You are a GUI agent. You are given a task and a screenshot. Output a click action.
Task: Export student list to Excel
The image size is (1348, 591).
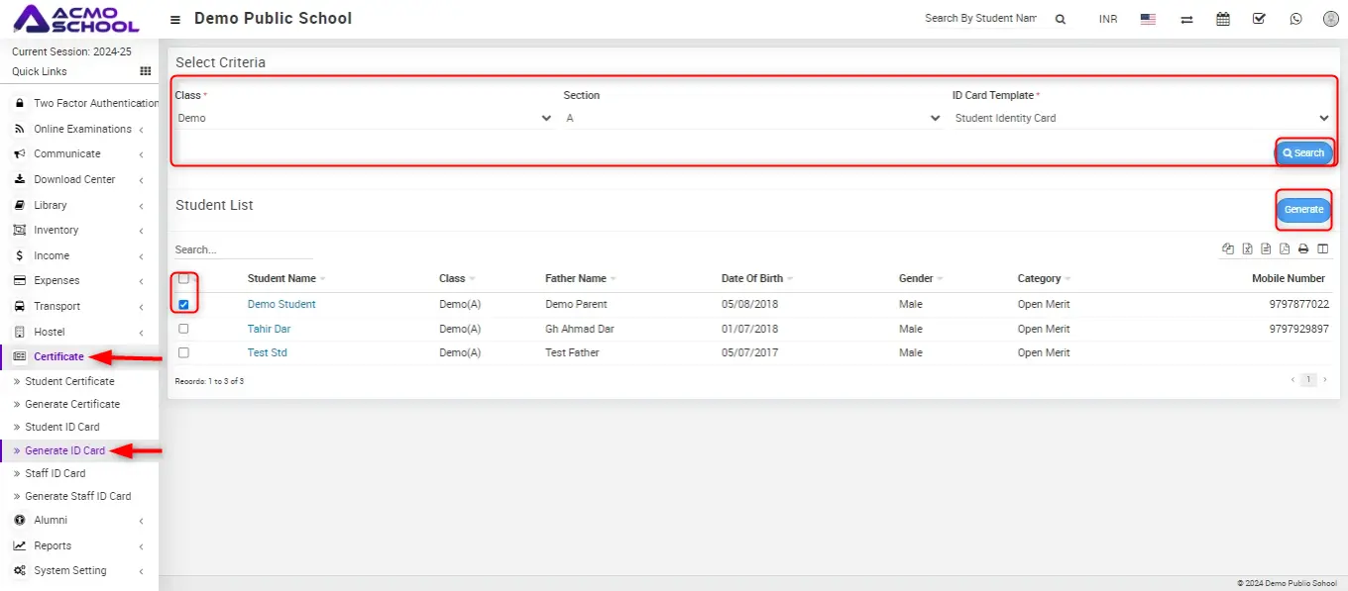pyautogui.click(x=1248, y=249)
